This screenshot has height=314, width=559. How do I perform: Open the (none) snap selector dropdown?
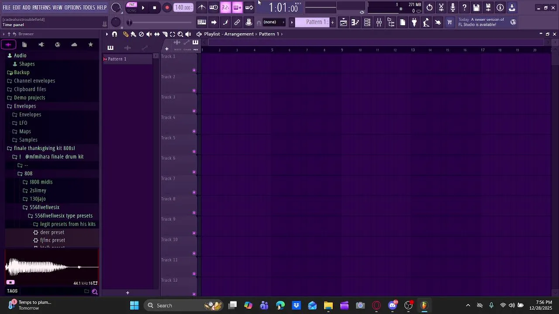[274, 22]
